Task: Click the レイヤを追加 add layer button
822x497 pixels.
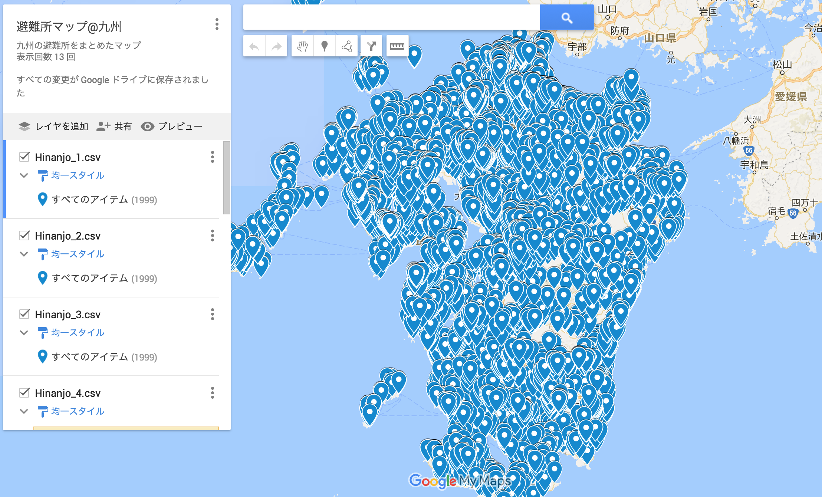Action: (54, 126)
